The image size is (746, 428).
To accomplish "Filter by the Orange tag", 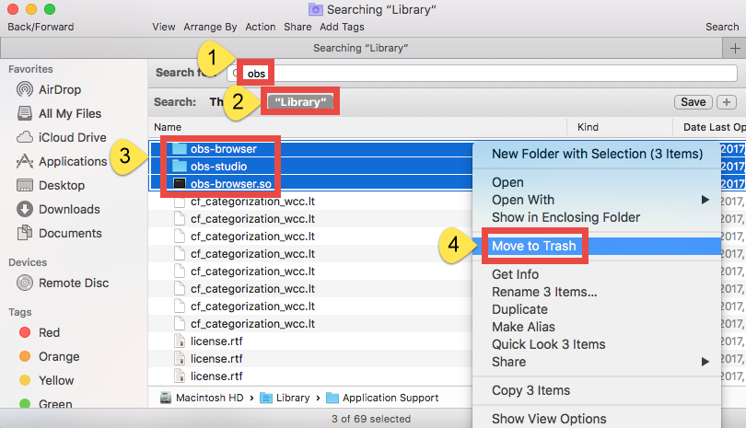I will coord(49,356).
